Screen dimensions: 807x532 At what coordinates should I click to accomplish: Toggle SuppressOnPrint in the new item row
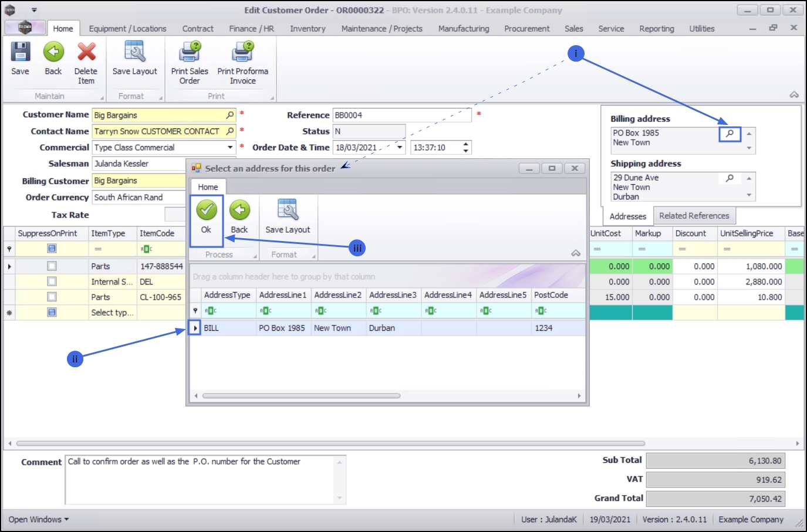coord(52,313)
